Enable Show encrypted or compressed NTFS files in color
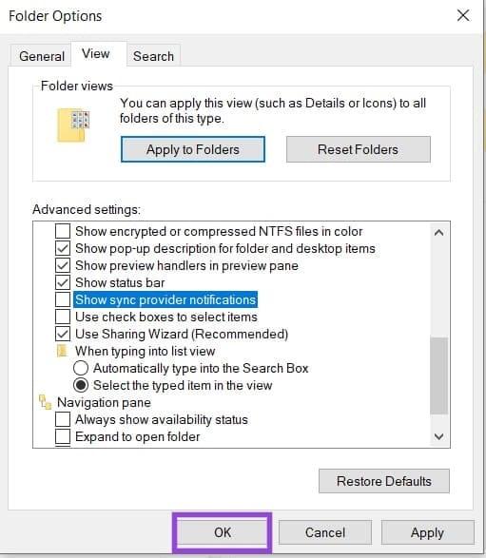This screenshot has width=486, height=558. (63, 231)
